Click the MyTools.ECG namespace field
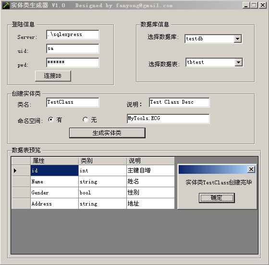The height and width of the screenshot is (265, 269). coord(168,119)
